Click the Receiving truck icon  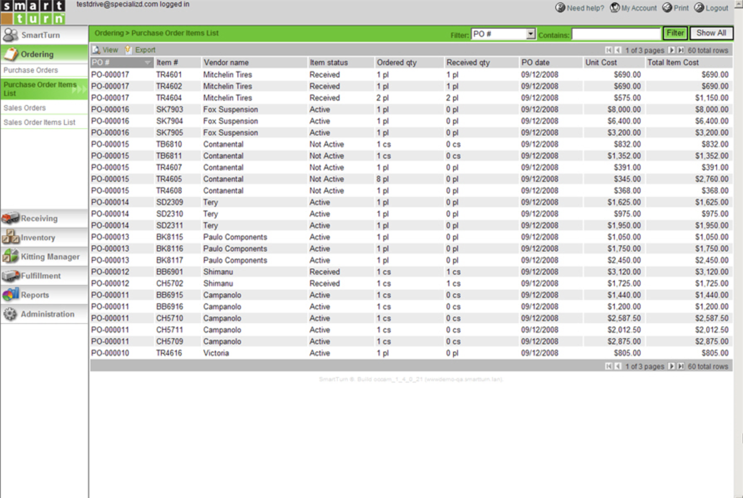click(x=11, y=218)
